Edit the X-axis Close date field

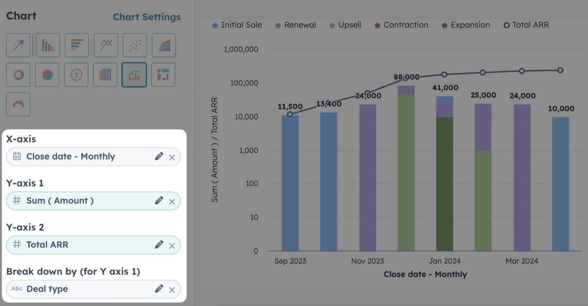pyautogui.click(x=159, y=156)
